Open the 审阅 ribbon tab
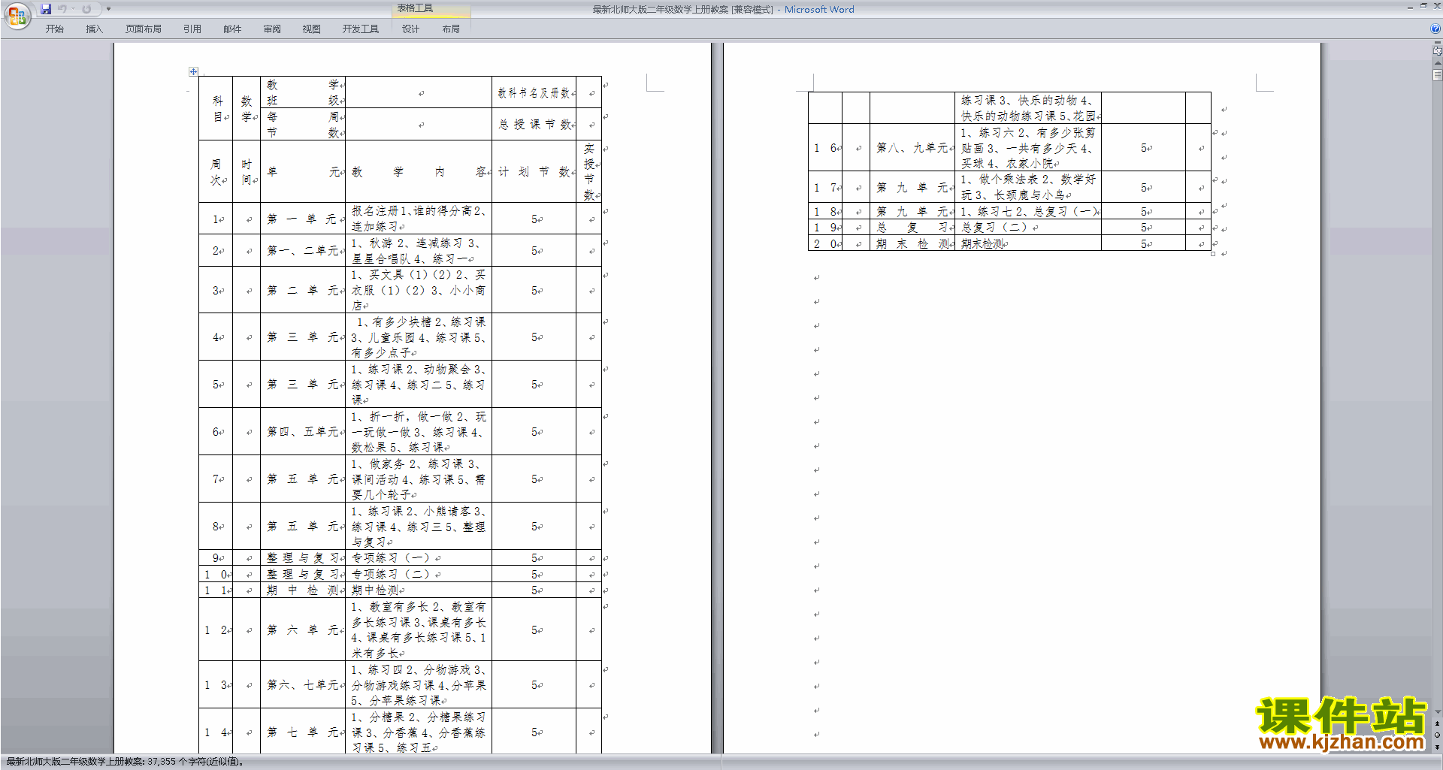 coord(272,29)
